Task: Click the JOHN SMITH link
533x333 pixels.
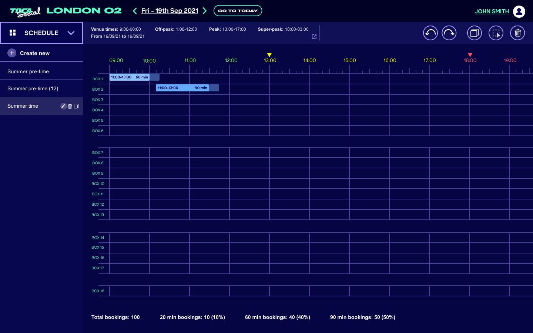Action: (x=492, y=11)
